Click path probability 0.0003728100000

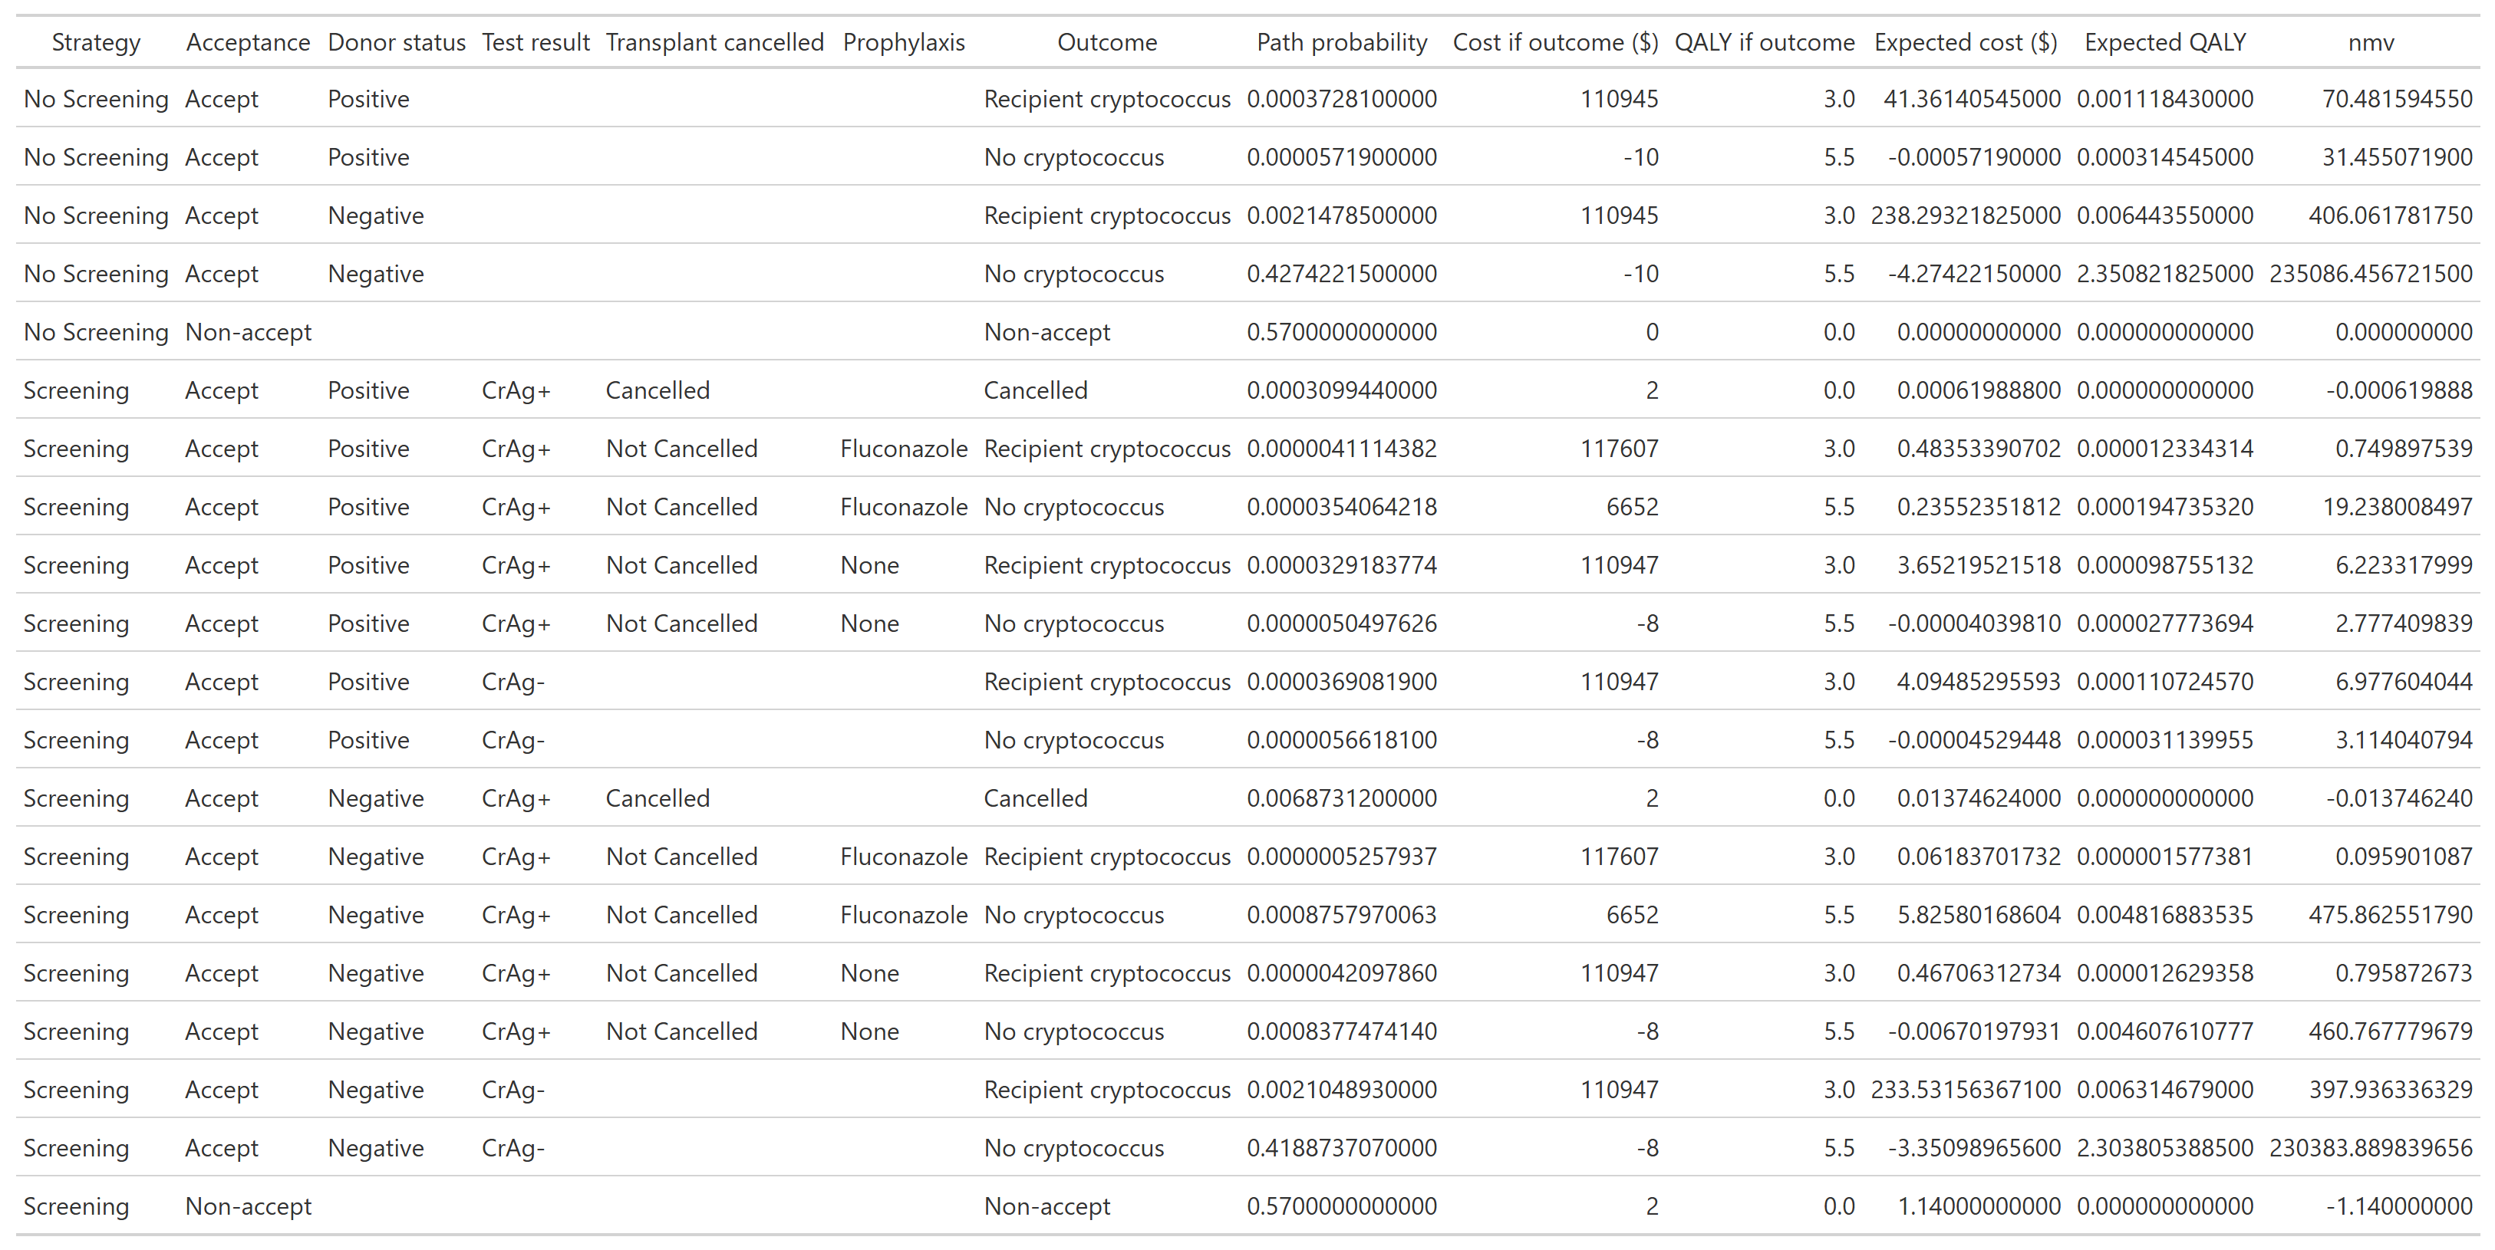click(x=1341, y=100)
